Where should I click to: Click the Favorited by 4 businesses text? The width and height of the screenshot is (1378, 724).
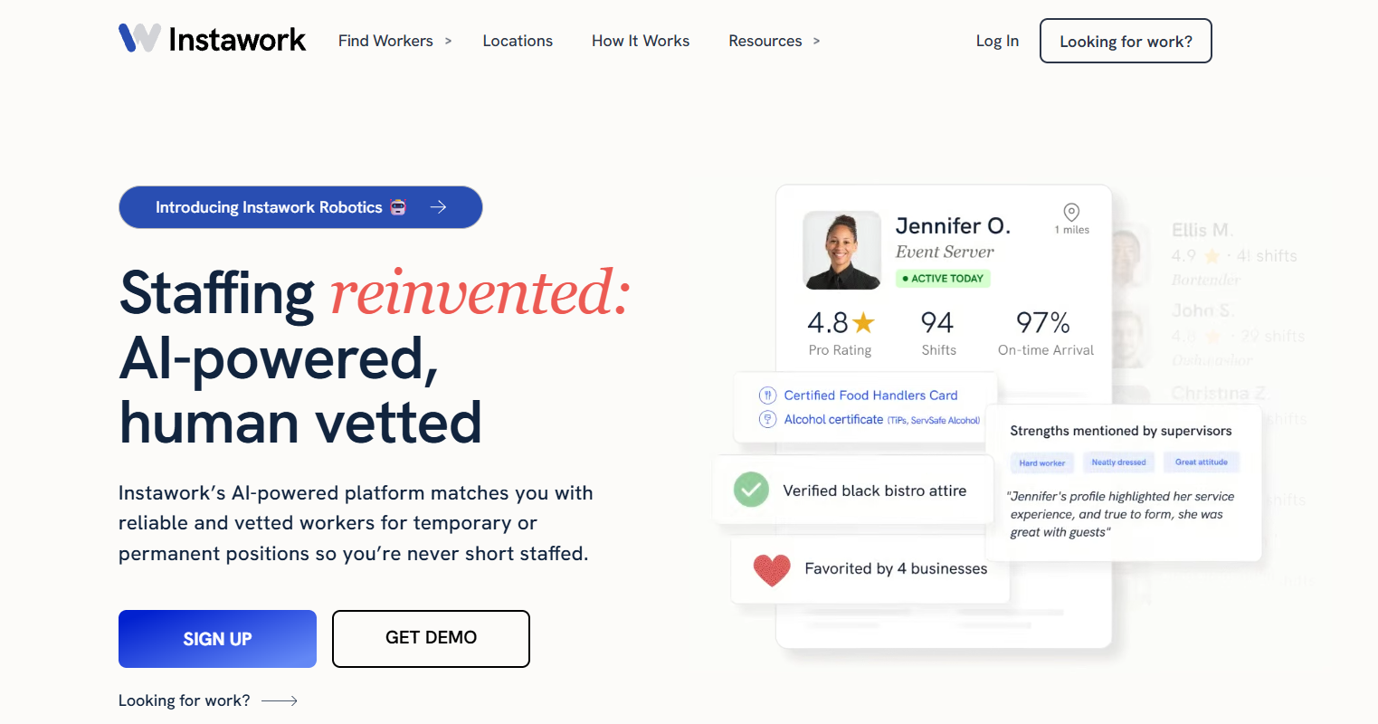(x=896, y=568)
